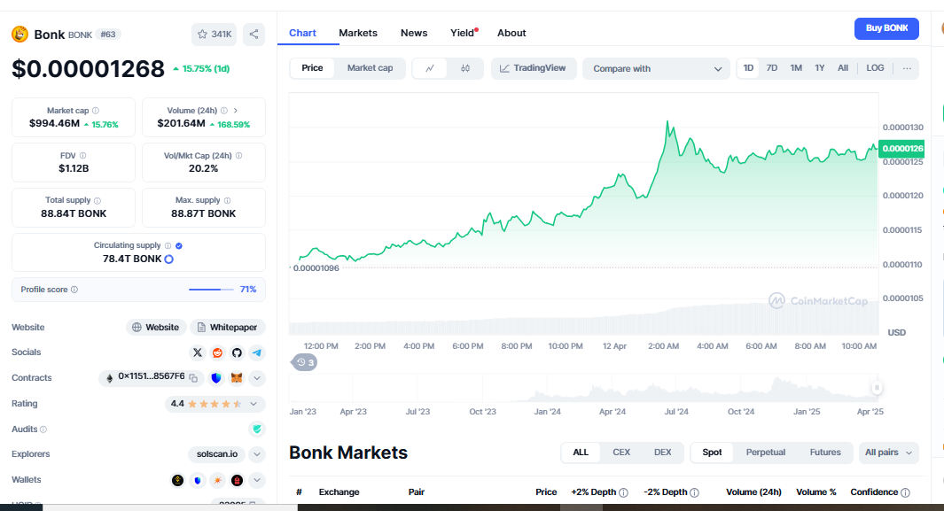Click the Bonk coin logo
Viewport: 944px width, 511px height.
[20, 35]
